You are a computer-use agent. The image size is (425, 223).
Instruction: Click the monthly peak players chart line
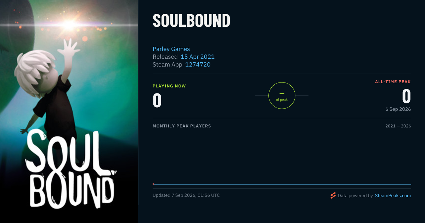282,184
